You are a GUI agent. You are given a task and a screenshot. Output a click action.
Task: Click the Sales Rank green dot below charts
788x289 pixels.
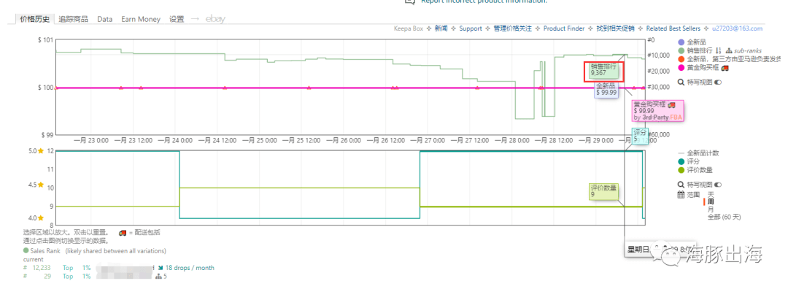pyautogui.click(x=26, y=250)
